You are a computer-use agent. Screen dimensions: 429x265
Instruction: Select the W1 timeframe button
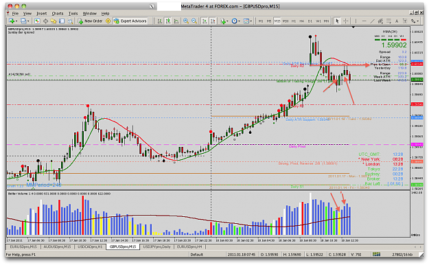coord(318,21)
